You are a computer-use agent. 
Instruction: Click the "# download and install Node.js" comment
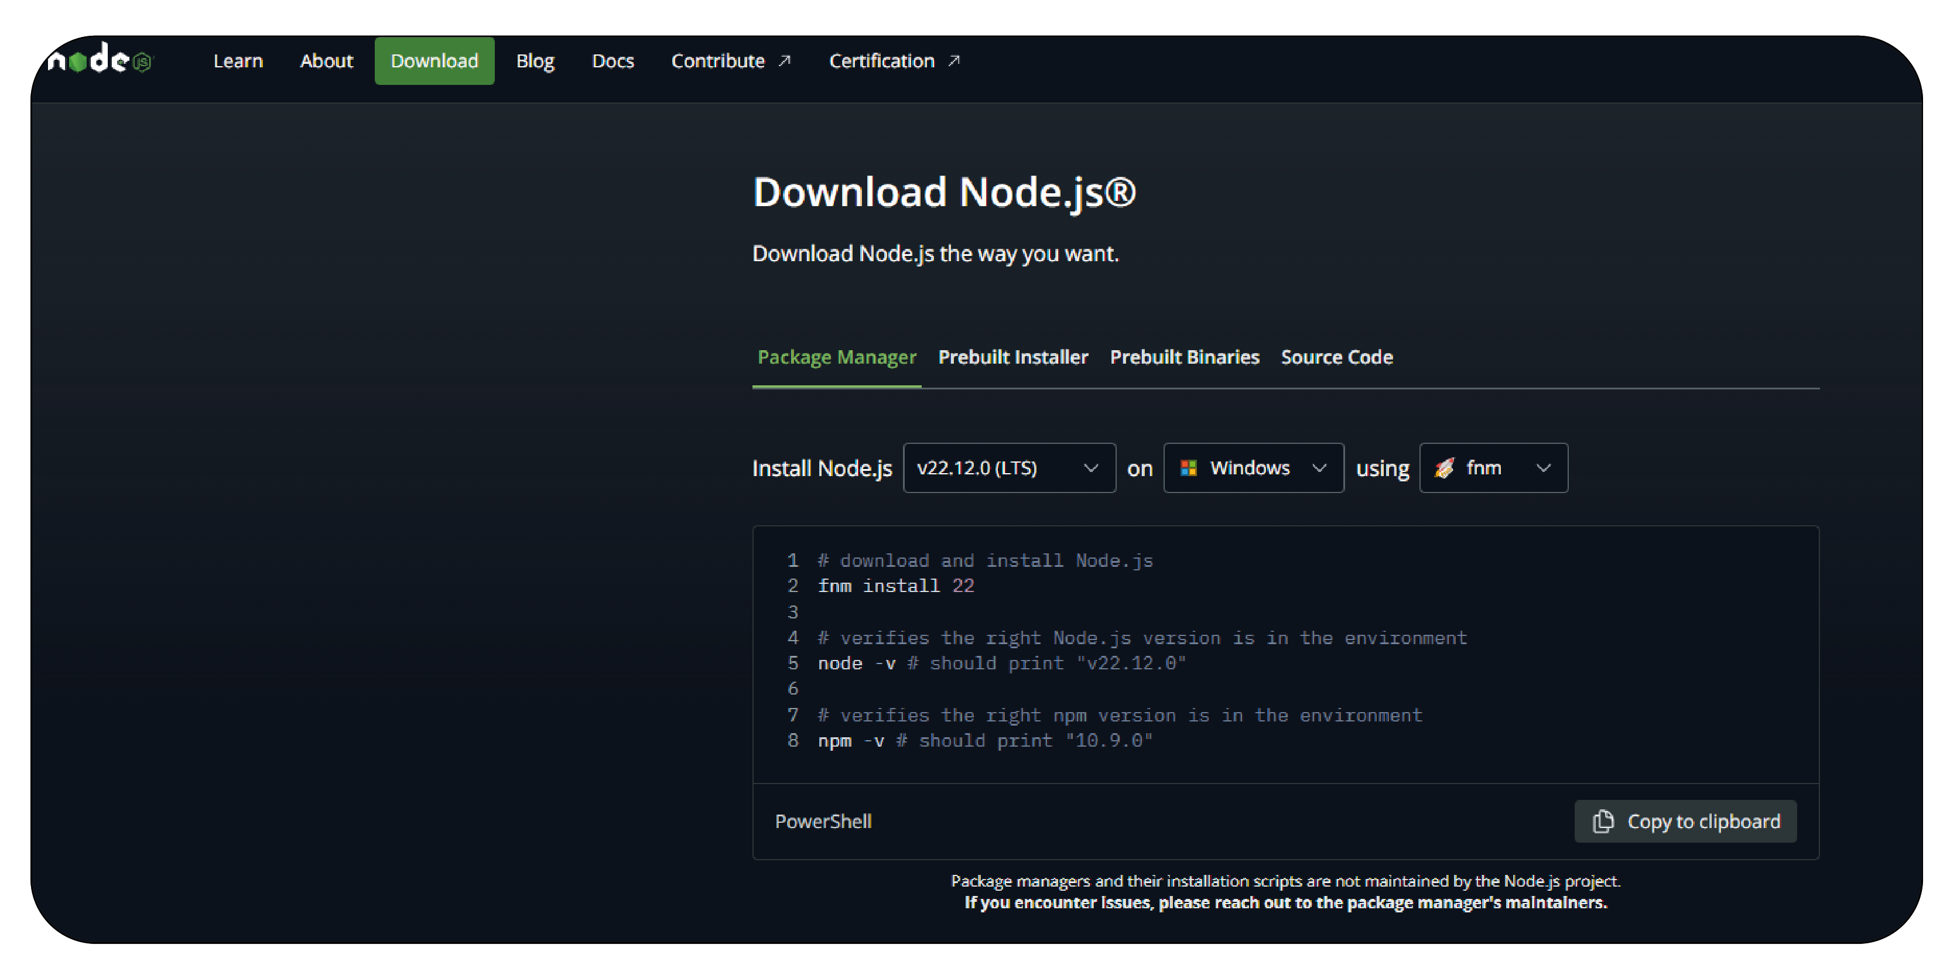pyautogui.click(x=986, y=560)
